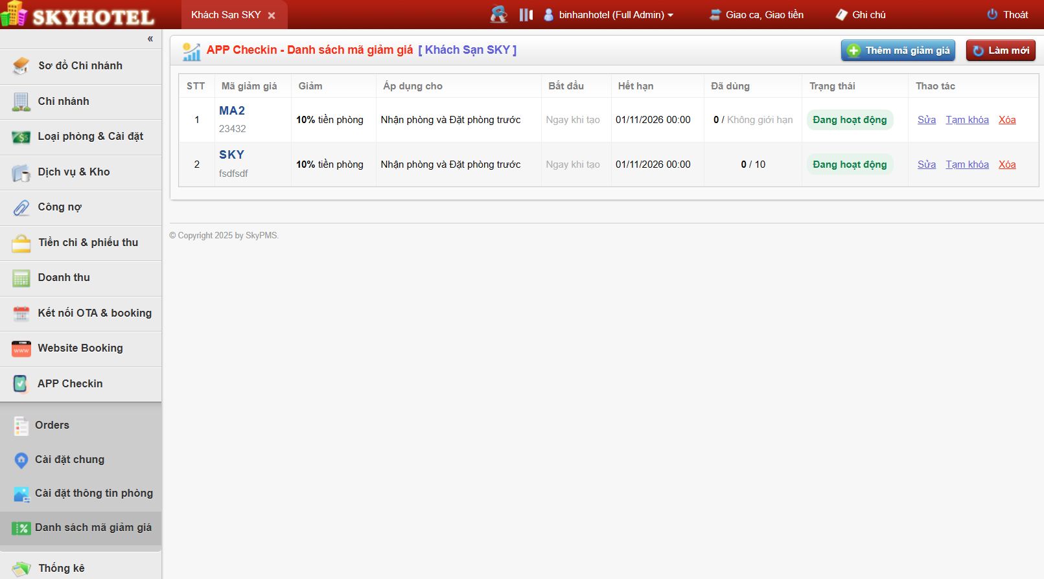The image size is (1044, 579).
Task: Click the APP Checkin phone icon
Action: coord(21,384)
